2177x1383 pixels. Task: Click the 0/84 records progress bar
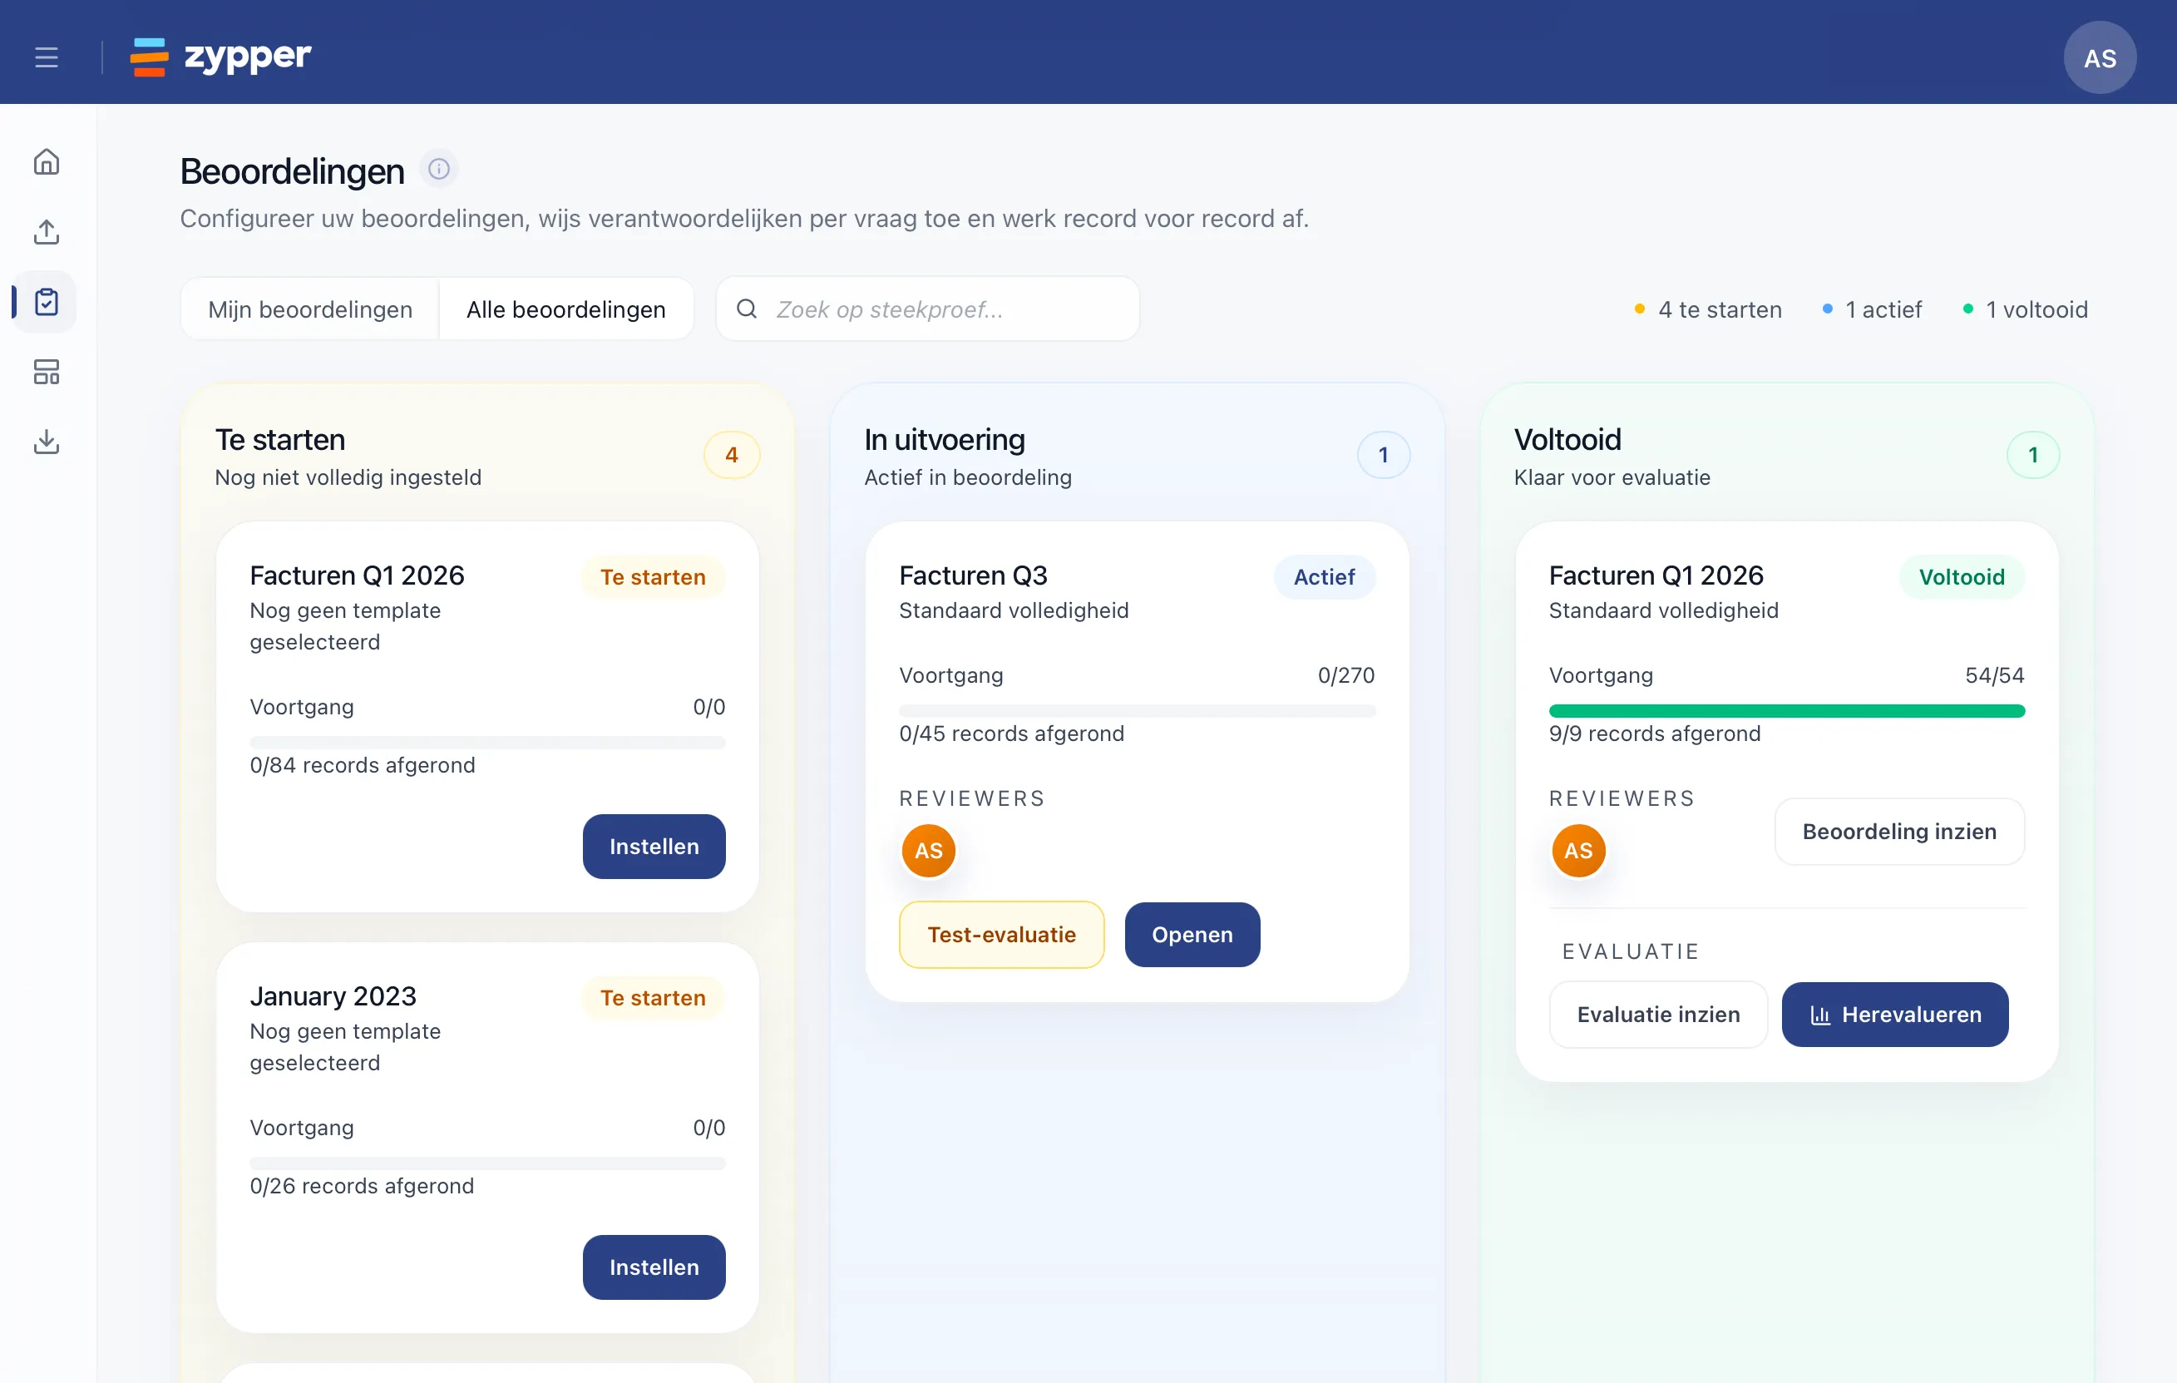click(487, 742)
